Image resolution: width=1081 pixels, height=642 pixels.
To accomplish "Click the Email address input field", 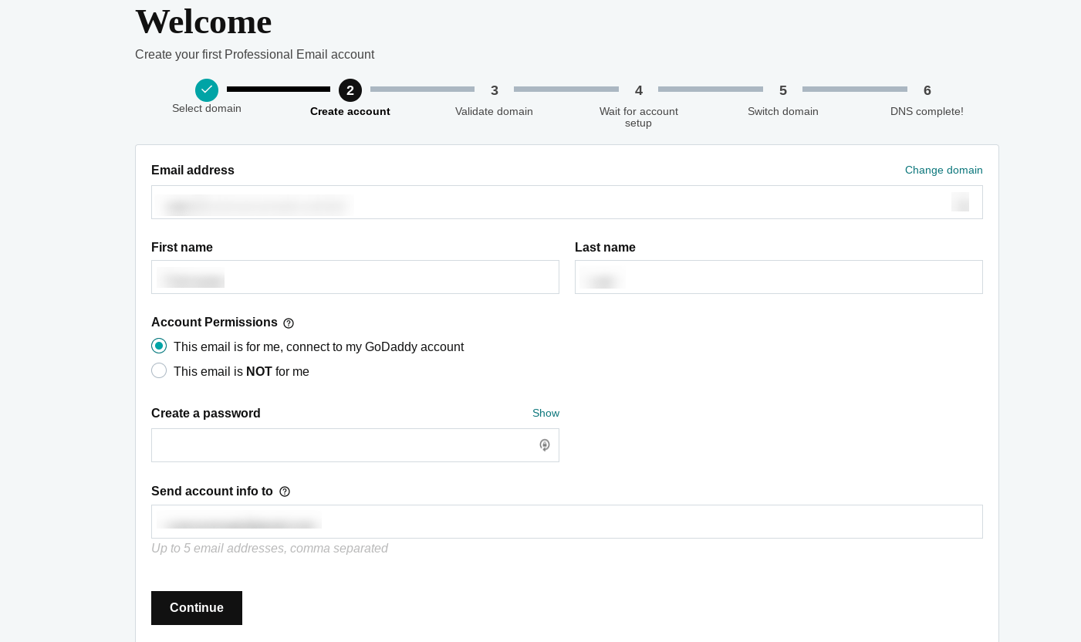I will [540, 202].
